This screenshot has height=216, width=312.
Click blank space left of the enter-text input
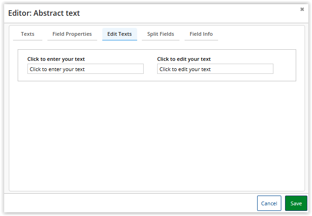point(23,69)
